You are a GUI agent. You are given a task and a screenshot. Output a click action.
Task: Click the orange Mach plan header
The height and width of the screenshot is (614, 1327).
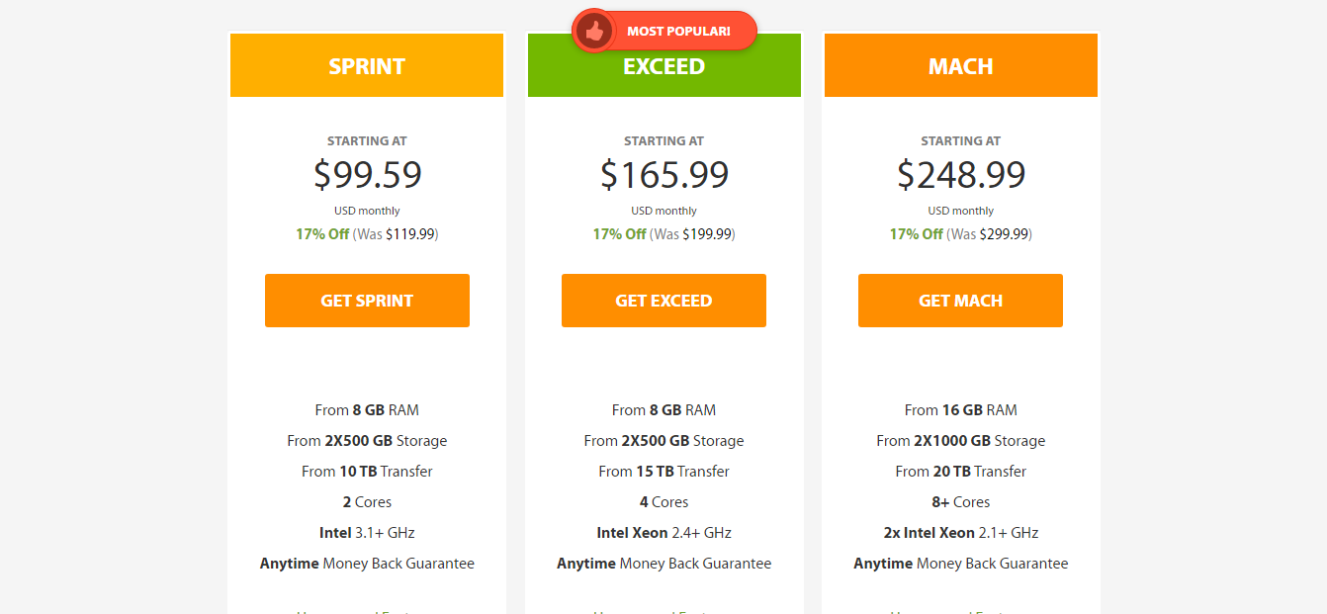click(x=960, y=65)
